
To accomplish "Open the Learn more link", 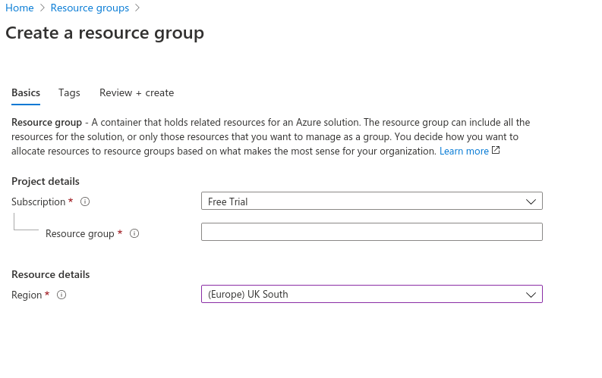I will point(464,152).
